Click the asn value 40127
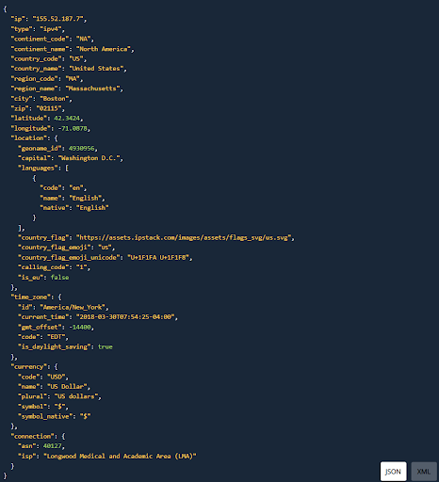This screenshot has height=482, width=439. click(52, 446)
